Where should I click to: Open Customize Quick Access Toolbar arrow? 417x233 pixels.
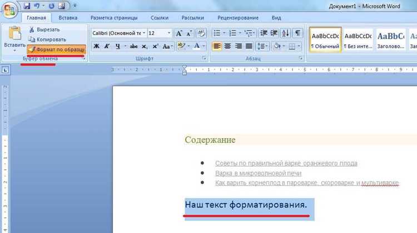pos(75,6)
